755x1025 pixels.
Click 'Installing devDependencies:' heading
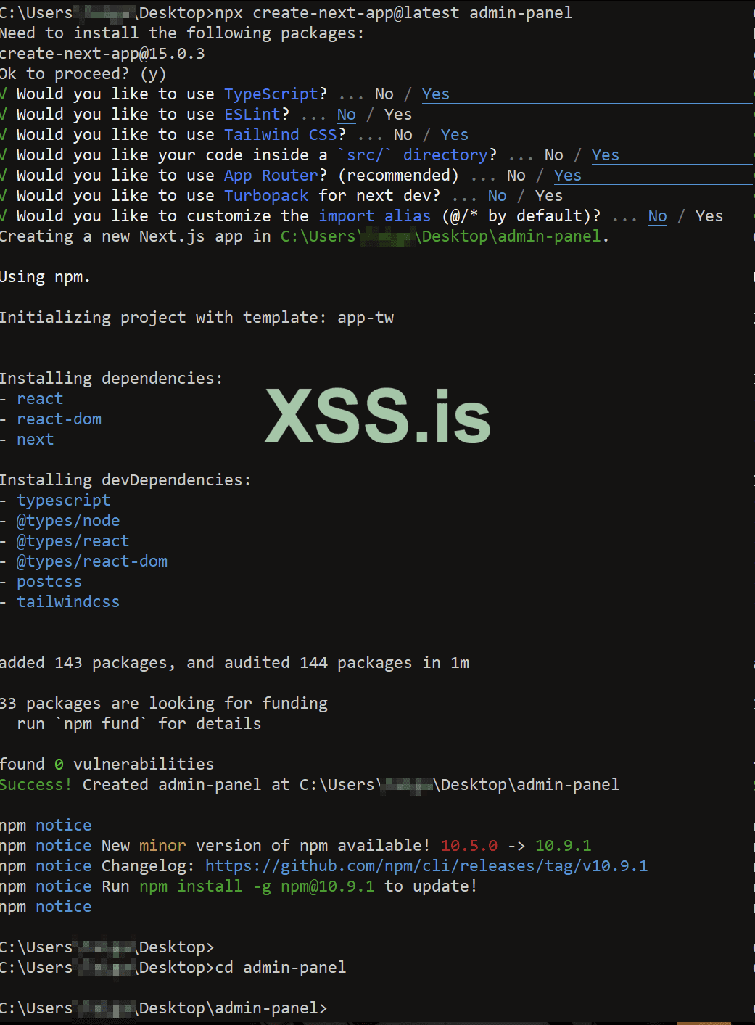click(125, 480)
